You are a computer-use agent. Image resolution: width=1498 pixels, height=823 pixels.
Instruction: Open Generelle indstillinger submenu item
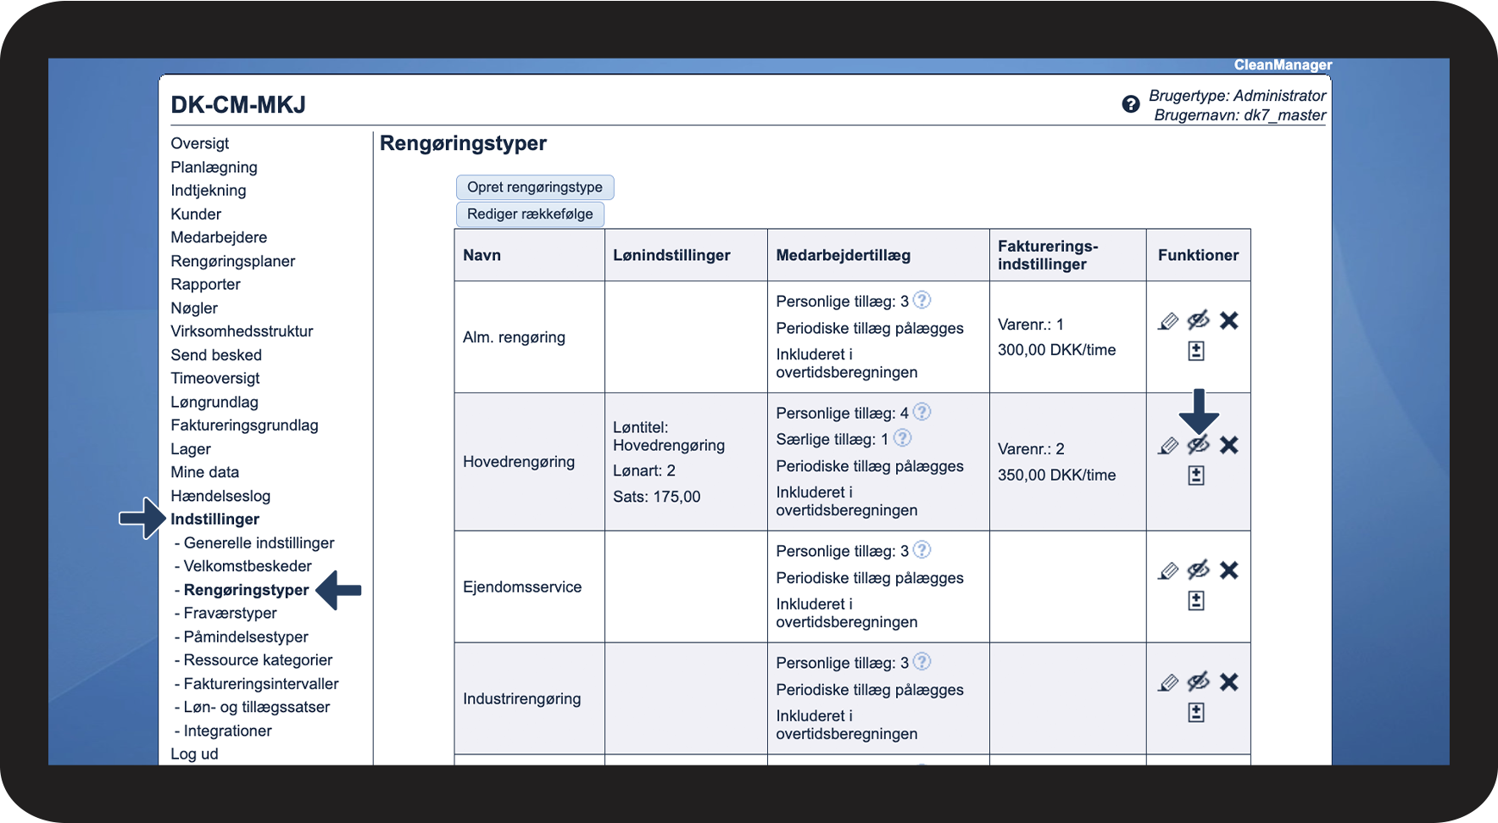259,543
